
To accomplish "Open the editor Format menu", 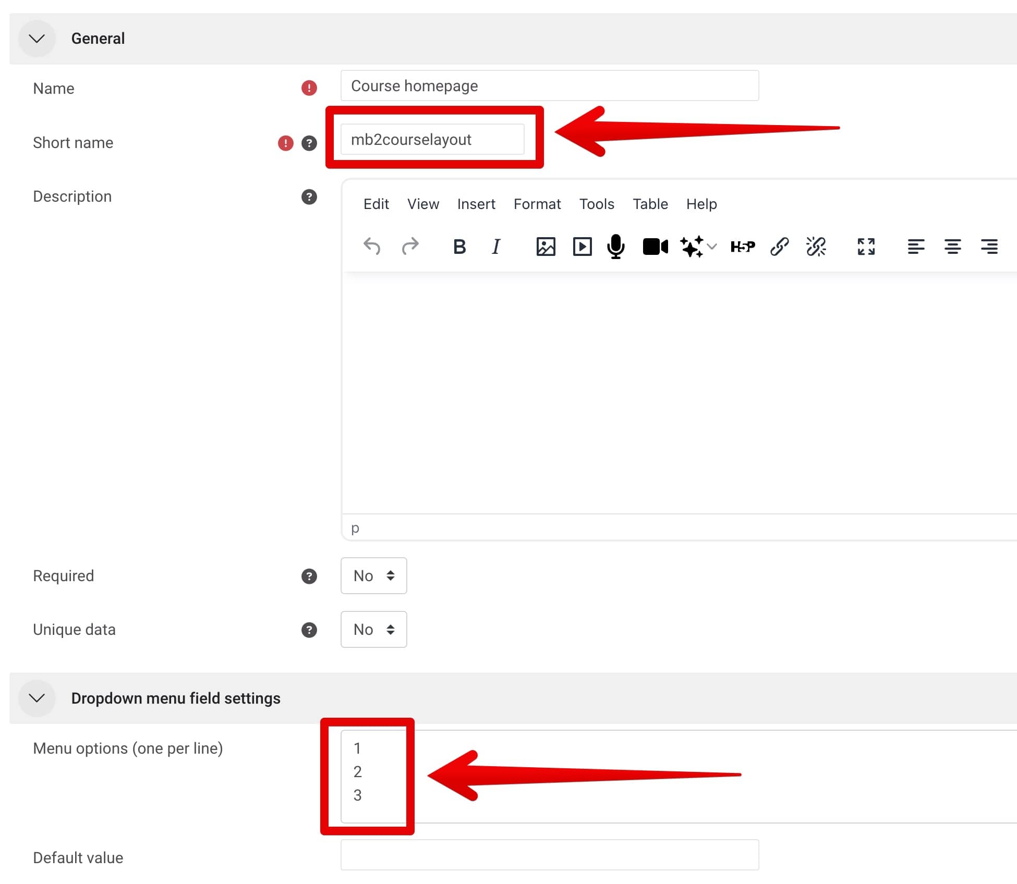I will click(x=537, y=204).
